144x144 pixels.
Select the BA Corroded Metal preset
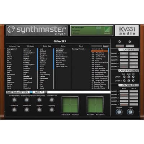tap(98, 88)
